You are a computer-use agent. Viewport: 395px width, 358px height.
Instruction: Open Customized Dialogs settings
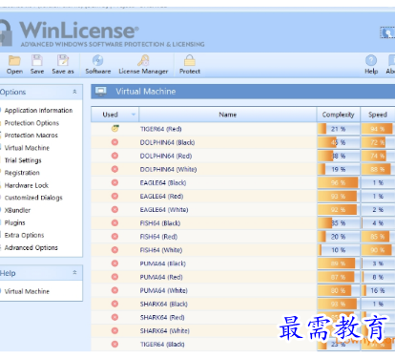(x=33, y=198)
